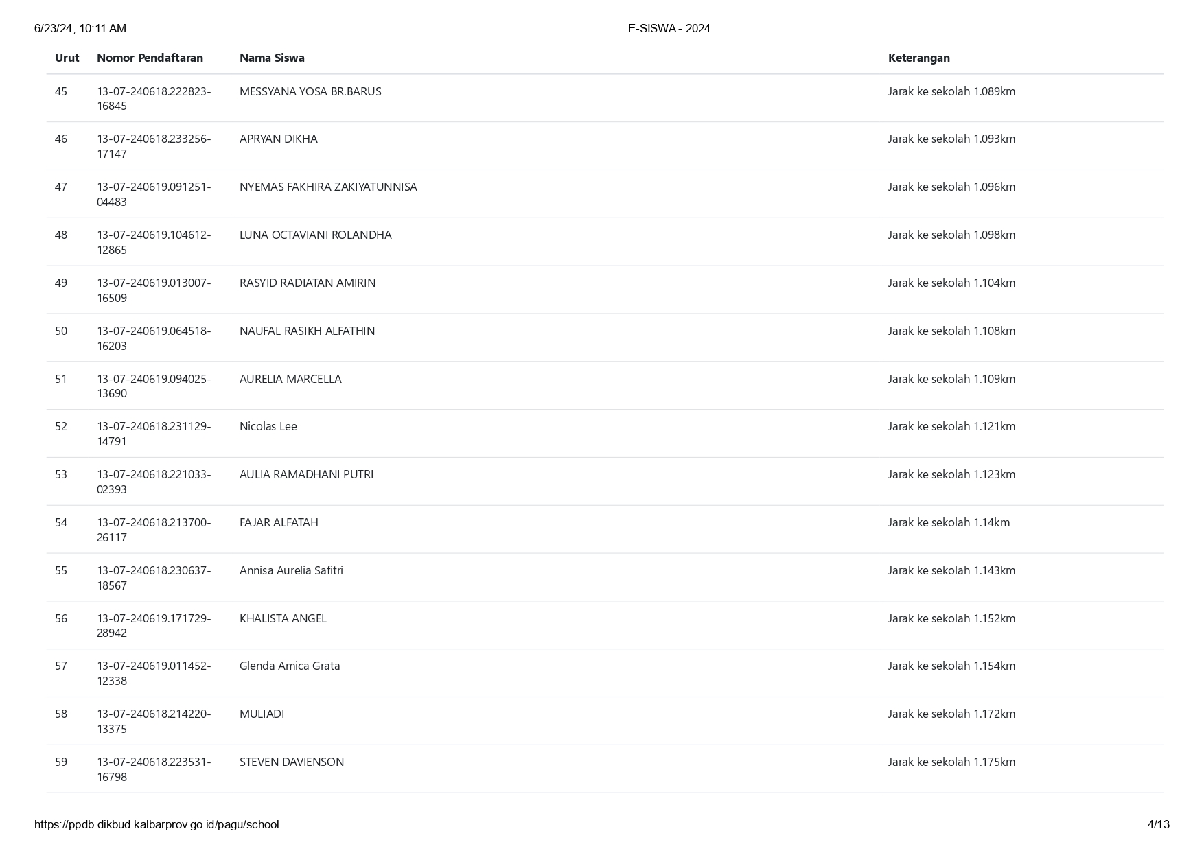Click distance text Jarak ke sekolah 1.172km

pyautogui.click(x=951, y=714)
